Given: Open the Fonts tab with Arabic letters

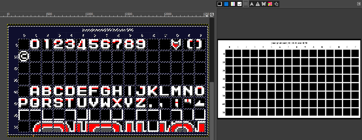Looking at the screenshot, I should pyautogui.click(x=240, y=4).
